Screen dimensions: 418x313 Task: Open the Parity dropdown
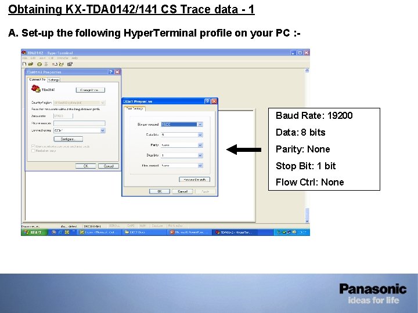pyautogui.click(x=200, y=145)
